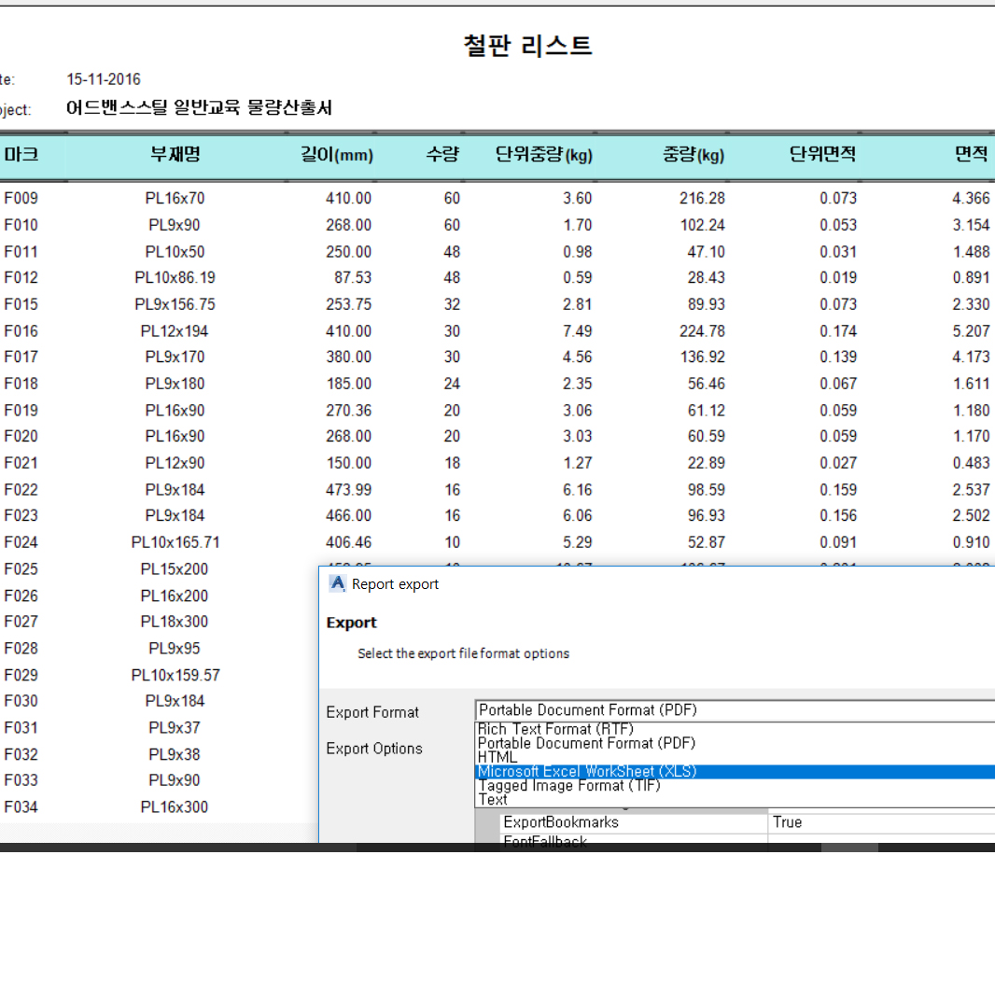The image size is (995, 995).
Task: Pick HTML in the export format list
Action: [735, 757]
